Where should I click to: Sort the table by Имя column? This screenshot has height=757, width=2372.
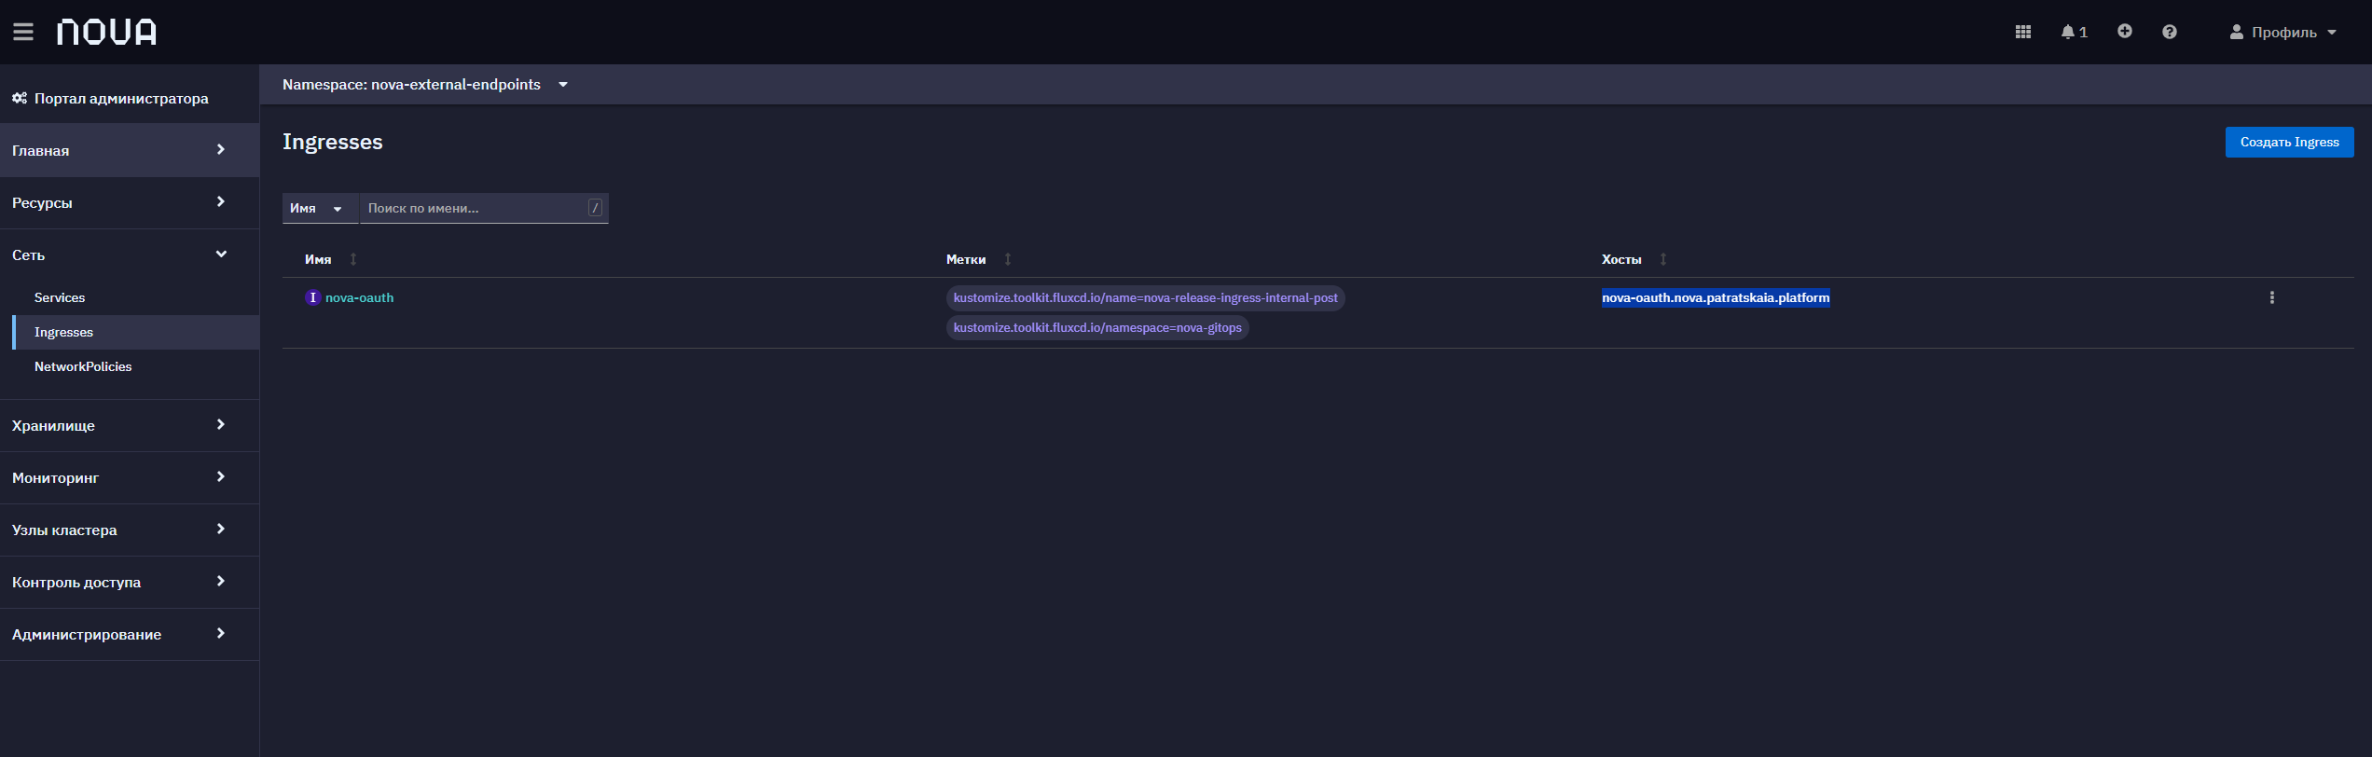tap(330, 259)
